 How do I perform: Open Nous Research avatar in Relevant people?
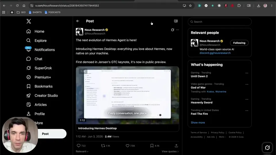pyautogui.click(x=194, y=43)
